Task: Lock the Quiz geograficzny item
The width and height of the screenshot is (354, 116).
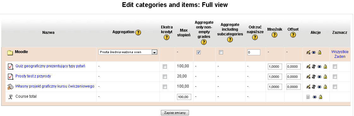Action: (325, 67)
